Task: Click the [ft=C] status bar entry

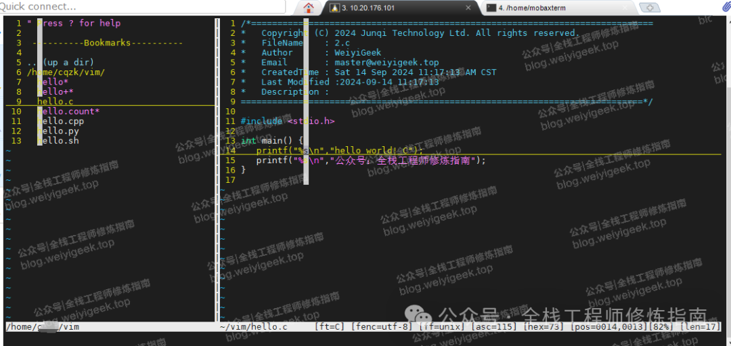Action: click(x=329, y=327)
